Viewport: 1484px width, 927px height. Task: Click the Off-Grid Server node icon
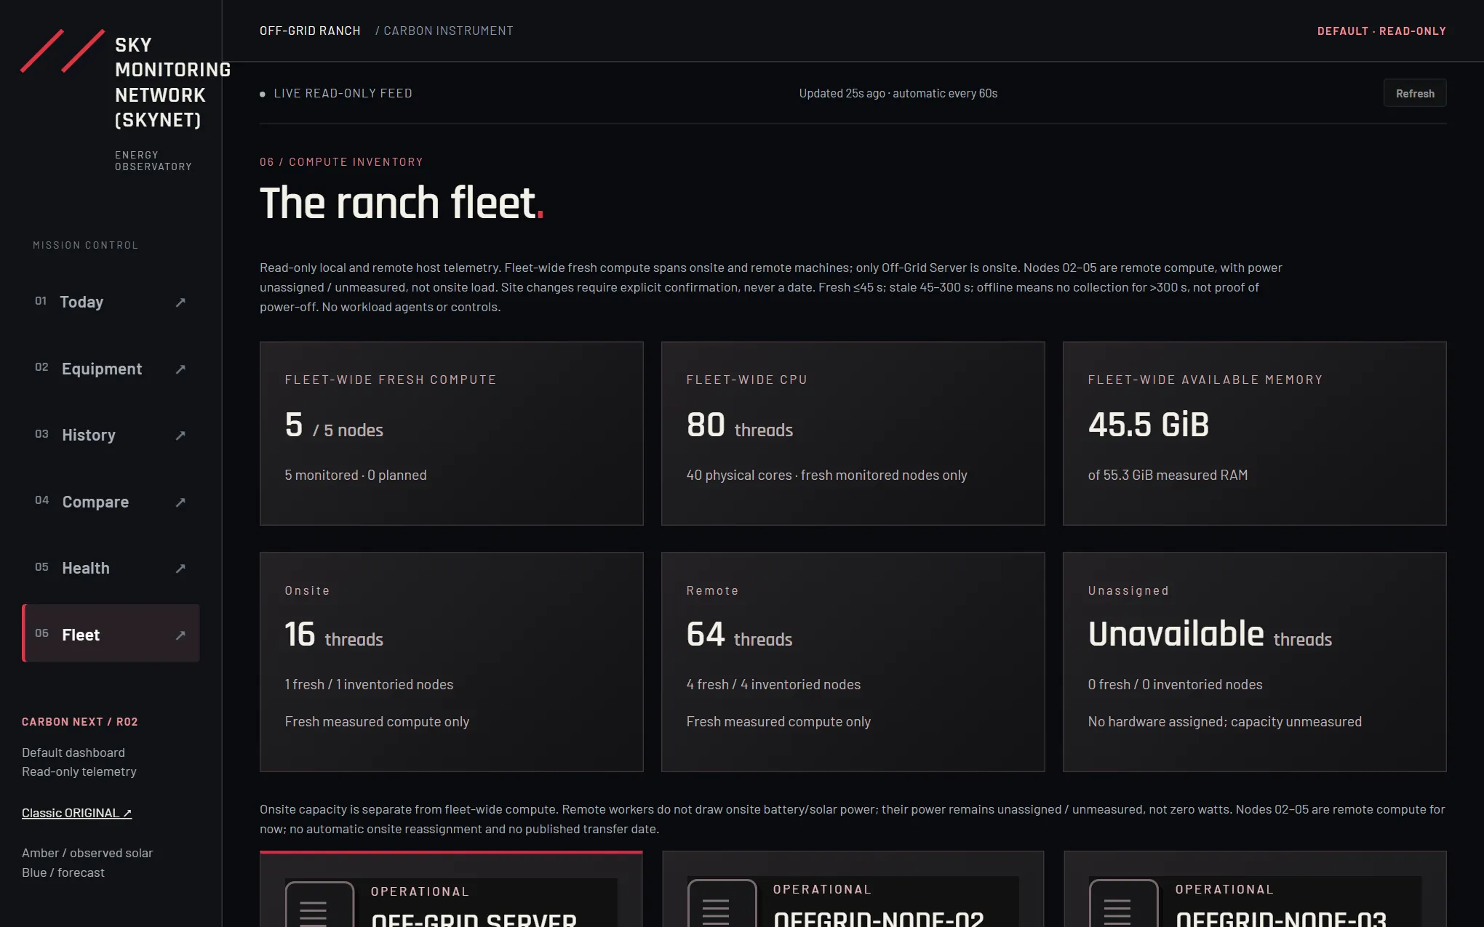click(320, 904)
